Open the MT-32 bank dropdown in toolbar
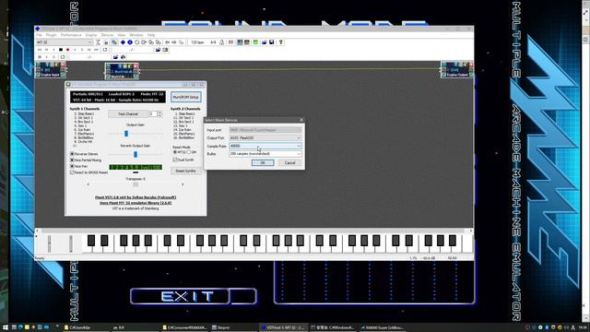Viewport: 590px width, 332px height. point(65,42)
